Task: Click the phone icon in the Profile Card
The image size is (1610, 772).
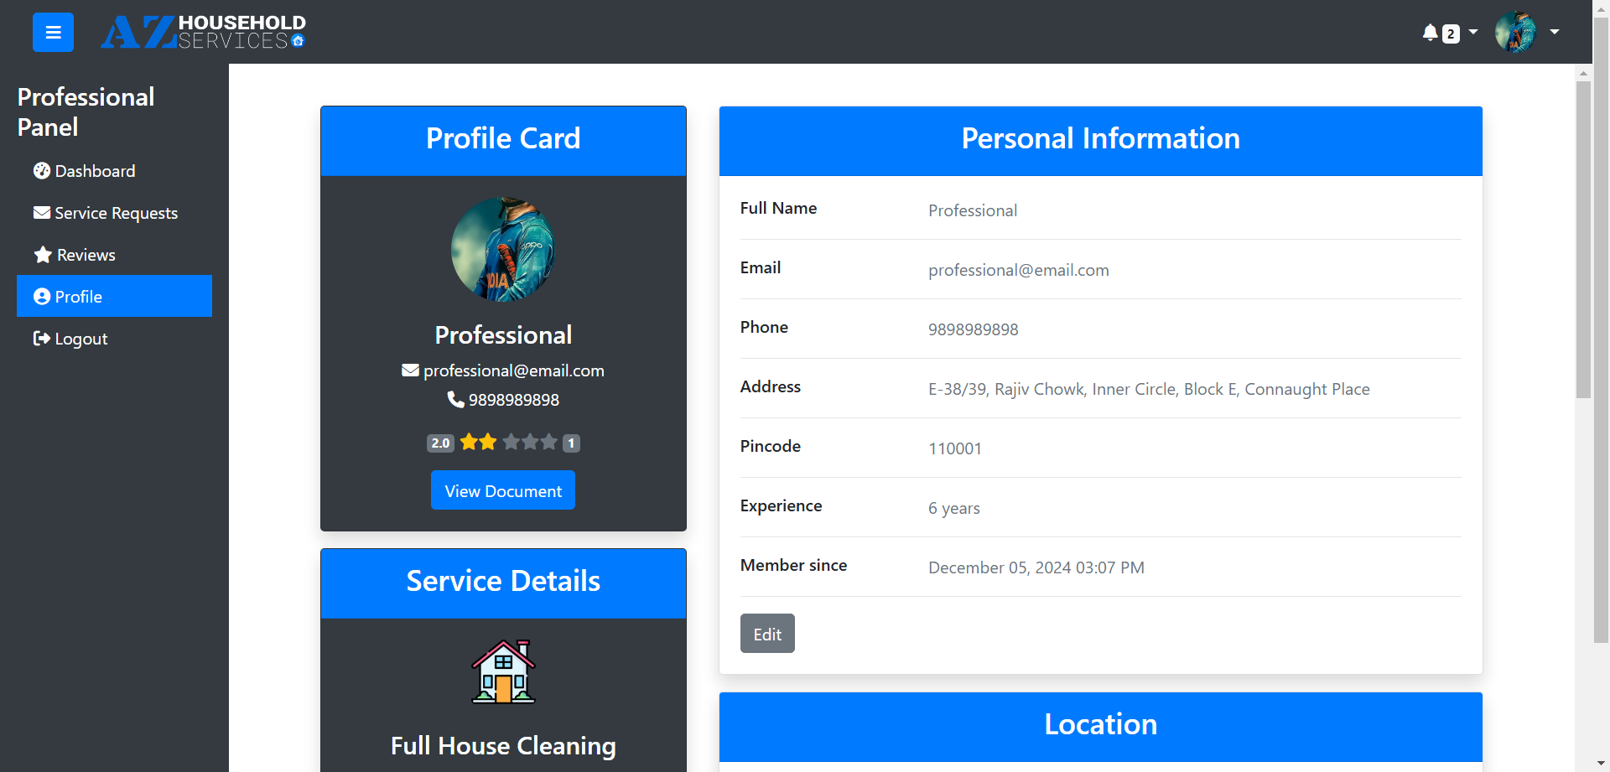Action: (455, 400)
